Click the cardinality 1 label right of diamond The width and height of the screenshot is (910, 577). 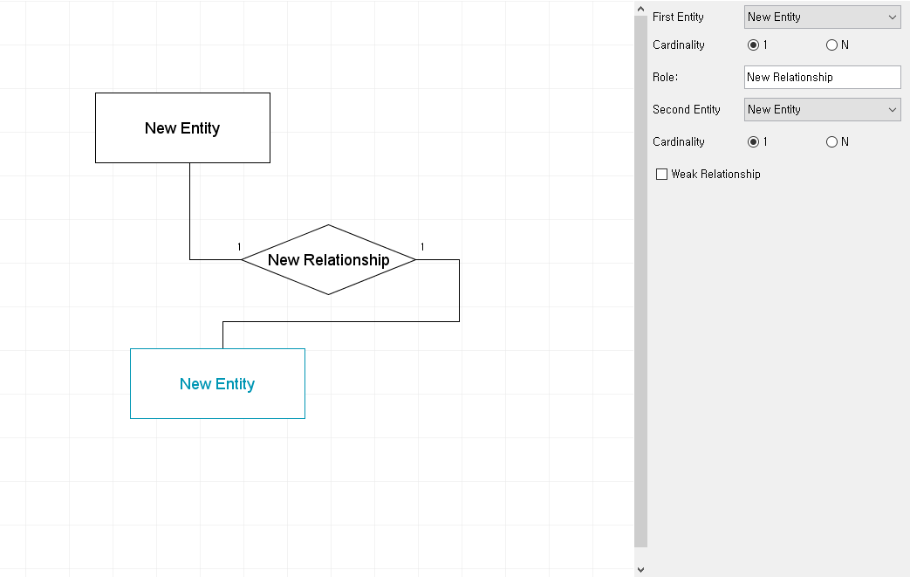(x=422, y=247)
